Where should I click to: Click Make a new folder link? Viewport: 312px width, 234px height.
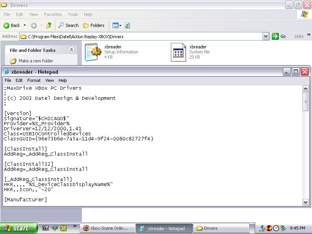[x=36, y=61]
